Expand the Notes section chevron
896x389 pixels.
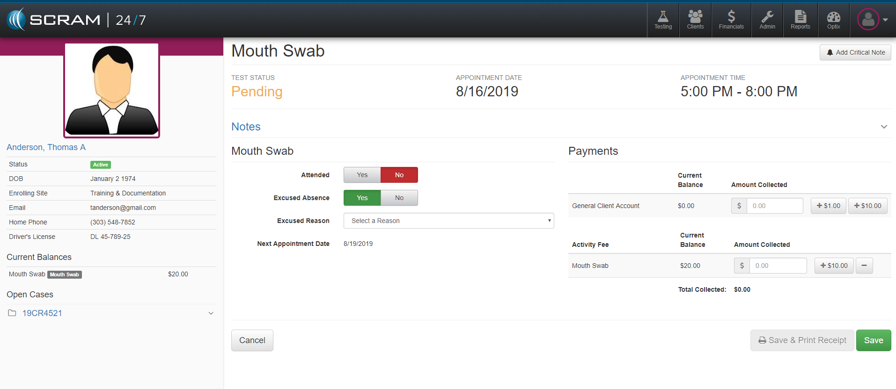pos(884,127)
